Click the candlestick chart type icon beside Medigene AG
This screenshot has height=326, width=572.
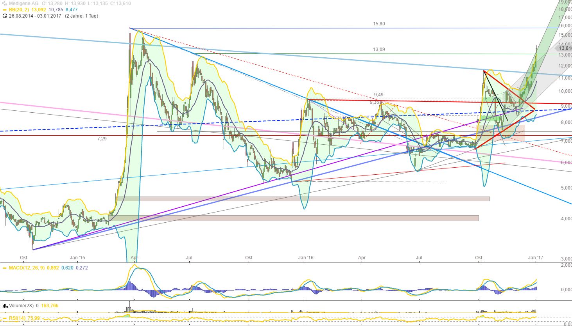[4, 3]
